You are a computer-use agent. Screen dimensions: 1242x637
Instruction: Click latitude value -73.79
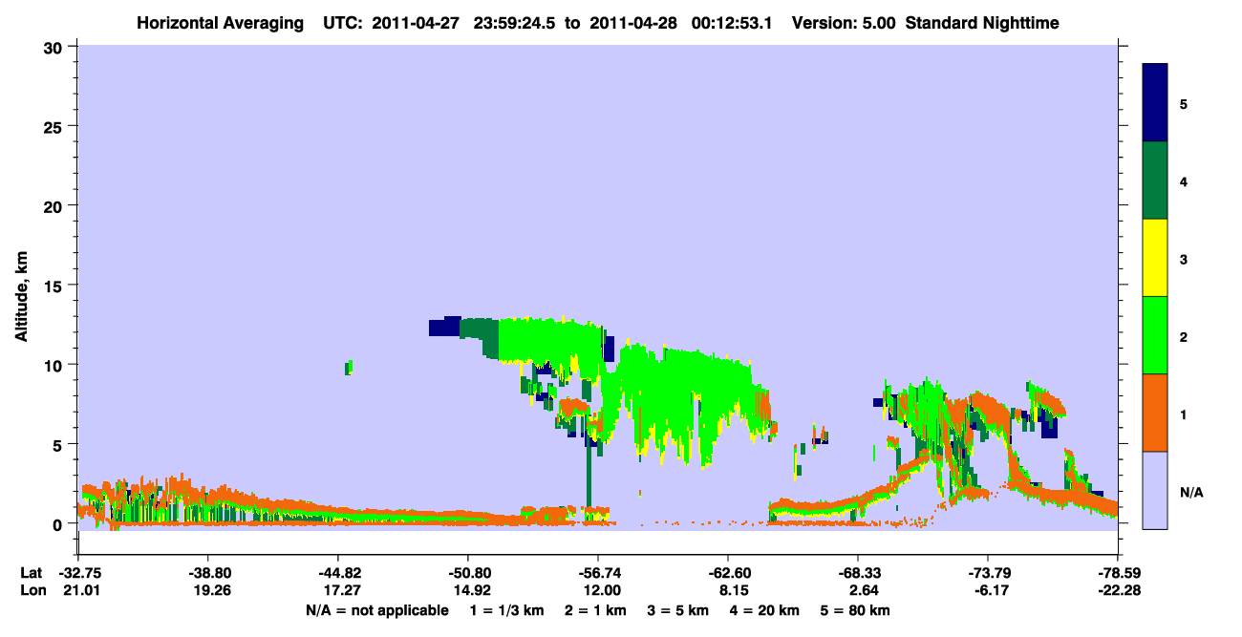pos(987,574)
